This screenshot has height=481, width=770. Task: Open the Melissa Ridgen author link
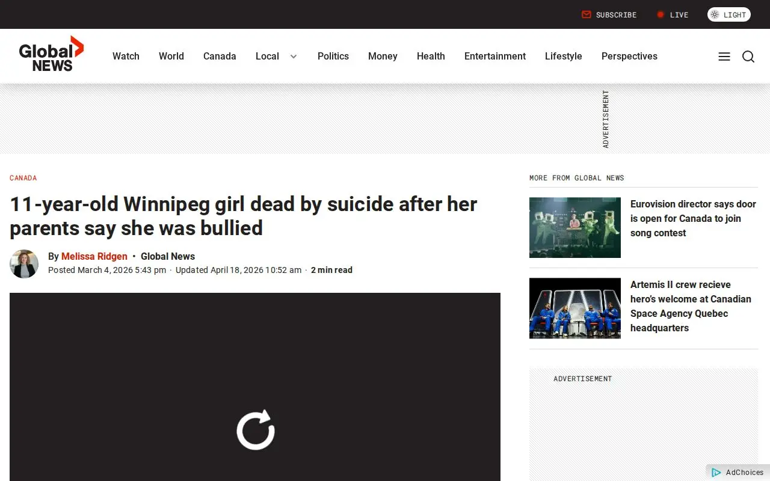[94, 256]
